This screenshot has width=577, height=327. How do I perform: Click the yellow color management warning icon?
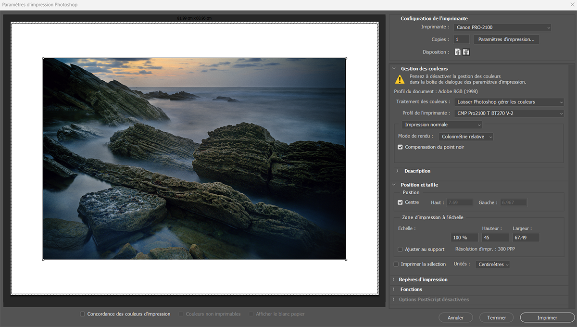pyautogui.click(x=400, y=79)
